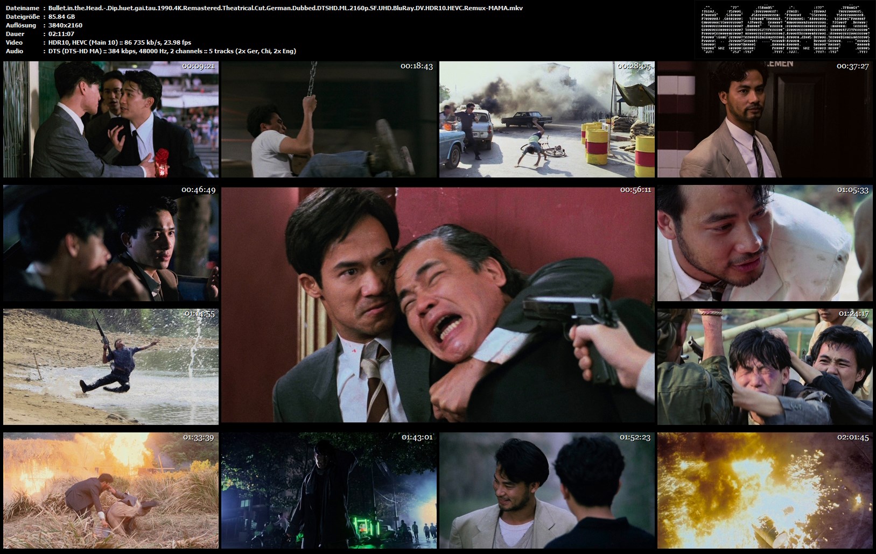Click the Bullet.in.the.Head .mkv file name text

[285, 8]
